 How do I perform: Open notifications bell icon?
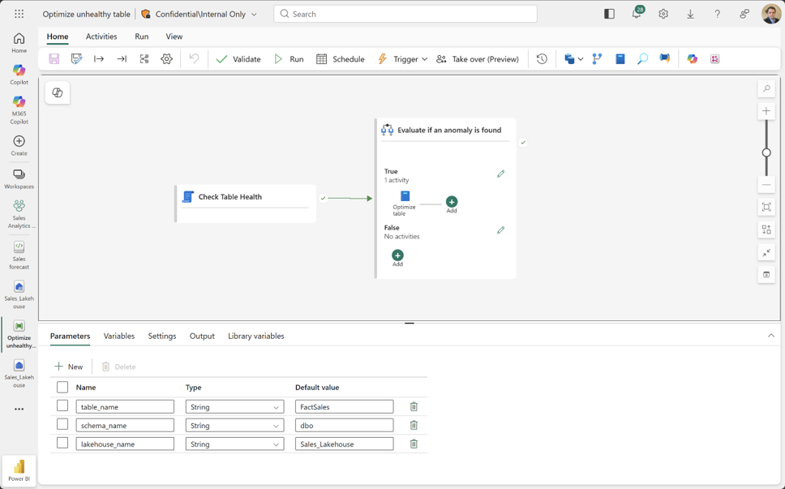click(637, 14)
